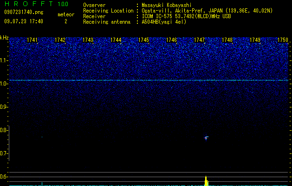Screen dimensions: 292x186
Task: Click the 1744 time marker label
Action: pos(116,40)
